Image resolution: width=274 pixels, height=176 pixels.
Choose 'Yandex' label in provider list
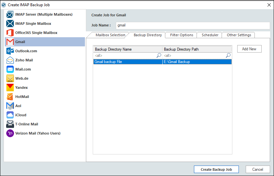point(21,88)
